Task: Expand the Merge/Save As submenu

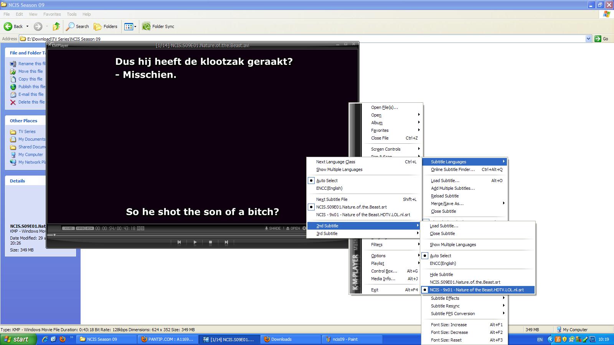Action: coord(465,204)
